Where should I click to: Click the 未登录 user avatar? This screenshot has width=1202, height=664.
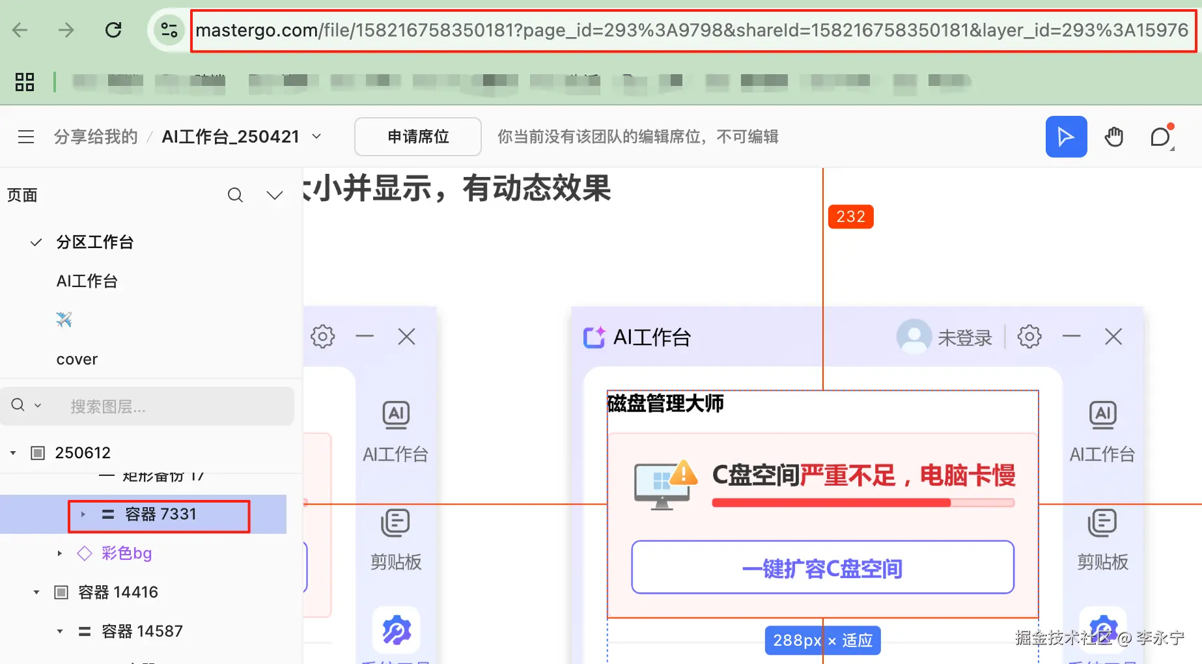coord(914,337)
